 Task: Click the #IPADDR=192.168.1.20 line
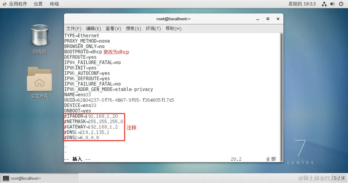pos(91,116)
